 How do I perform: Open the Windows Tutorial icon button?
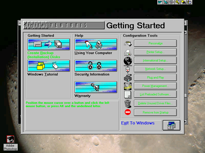tap(48, 66)
